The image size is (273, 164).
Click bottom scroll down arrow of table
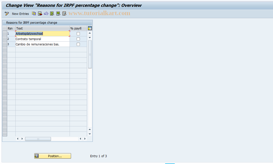click(x=90, y=134)
